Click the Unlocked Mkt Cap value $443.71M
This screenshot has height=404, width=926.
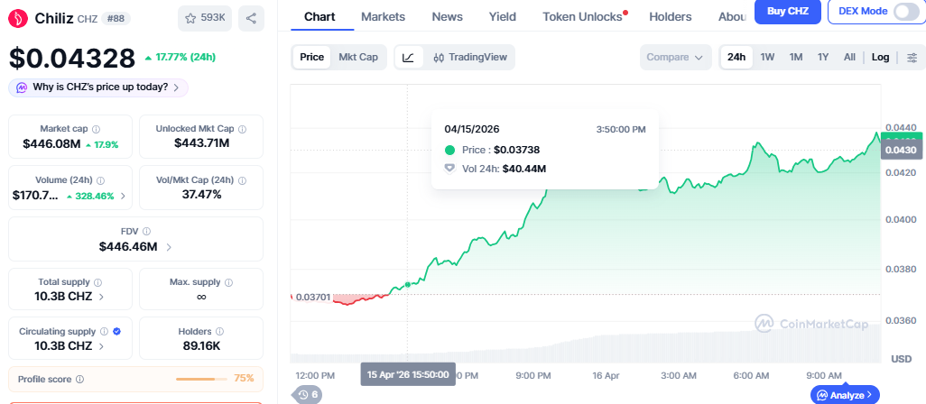point(201,143)
